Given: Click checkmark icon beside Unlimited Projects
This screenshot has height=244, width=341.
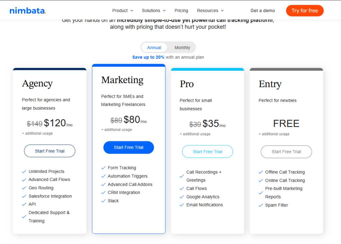Looking at the screenshot, I should pos(24,171).
